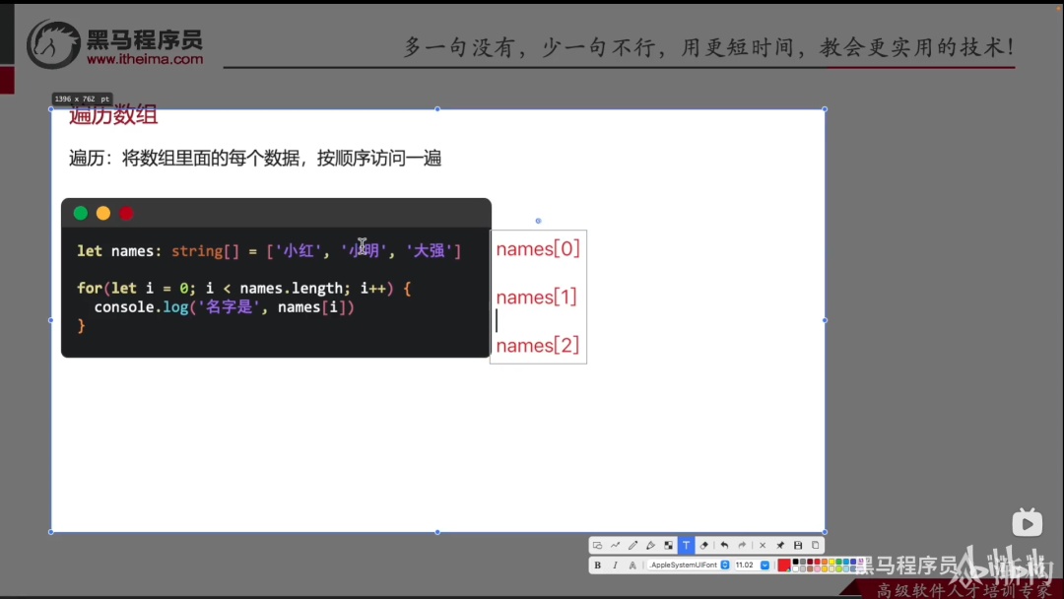Pin the screenshot to screen
Viewport: 1064px width, 599px height.
pos(779,546)
